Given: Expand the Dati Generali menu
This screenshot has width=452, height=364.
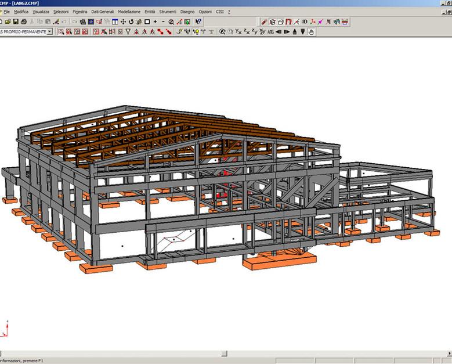Looking at the screenshot, I should tap(103, 12).
